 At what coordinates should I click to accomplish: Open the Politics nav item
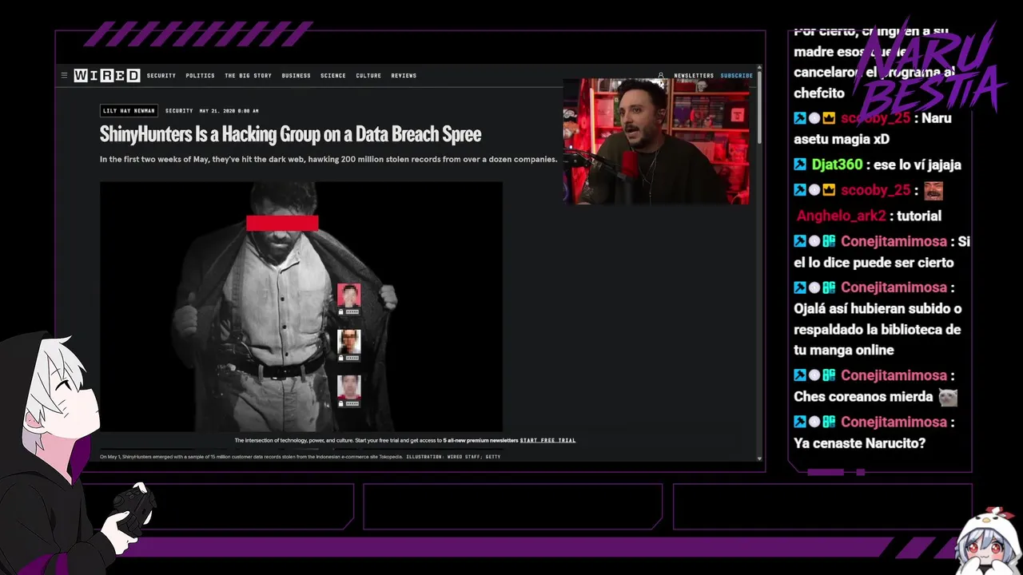click(200, 76)
